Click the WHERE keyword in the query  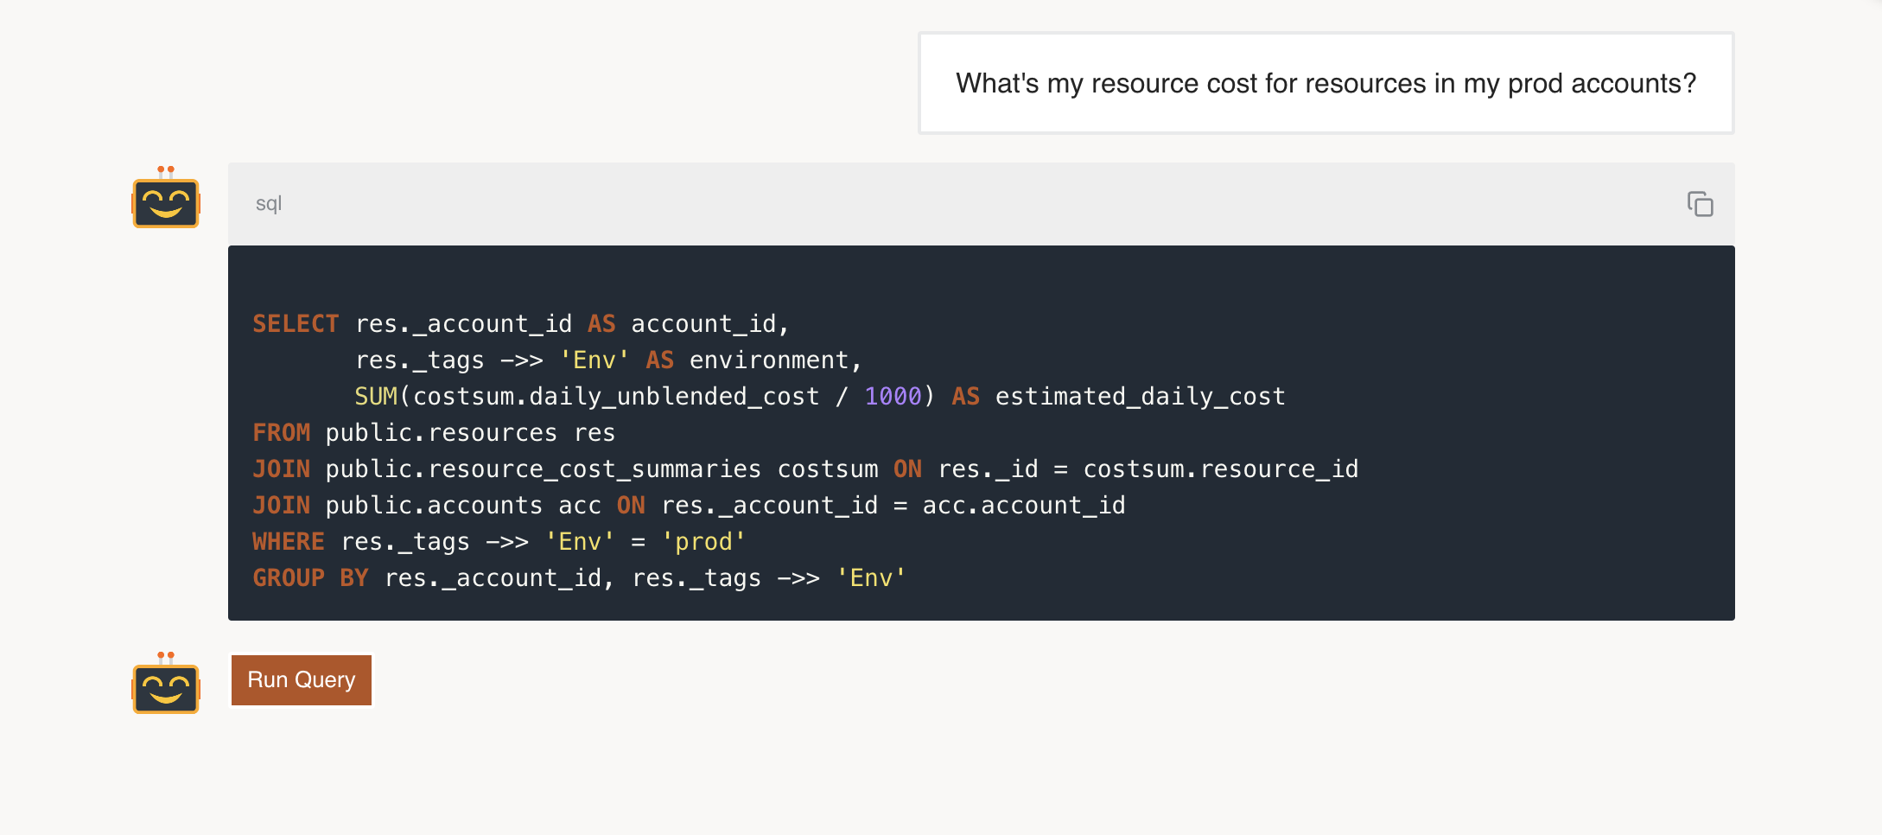(288, 542)
